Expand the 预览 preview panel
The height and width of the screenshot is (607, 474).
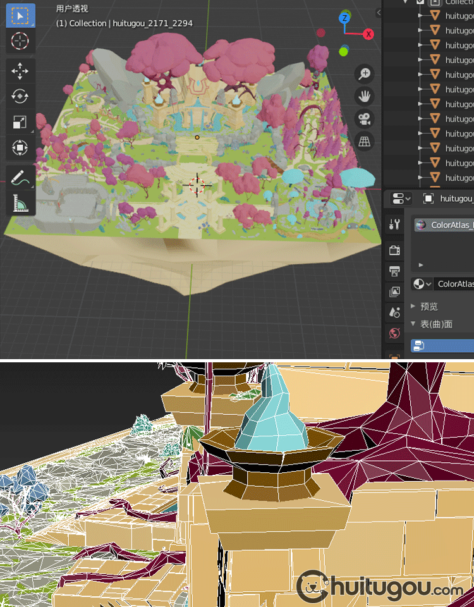pyautogui.click(x=428, y=307)
